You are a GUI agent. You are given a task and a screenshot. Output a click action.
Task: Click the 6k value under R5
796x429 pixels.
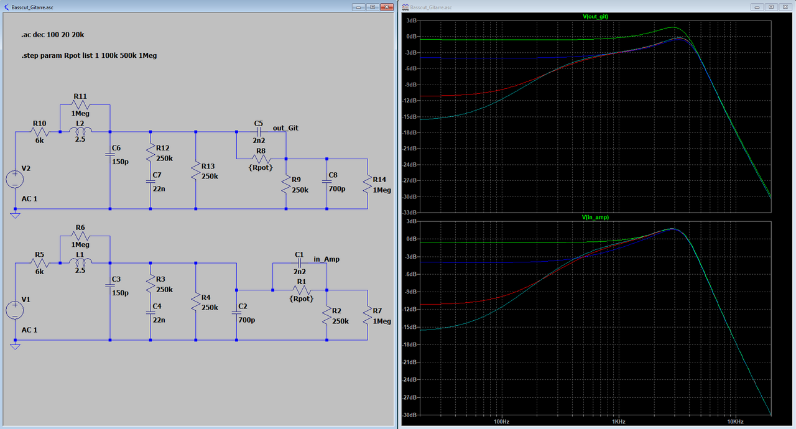tap(39, 272)
